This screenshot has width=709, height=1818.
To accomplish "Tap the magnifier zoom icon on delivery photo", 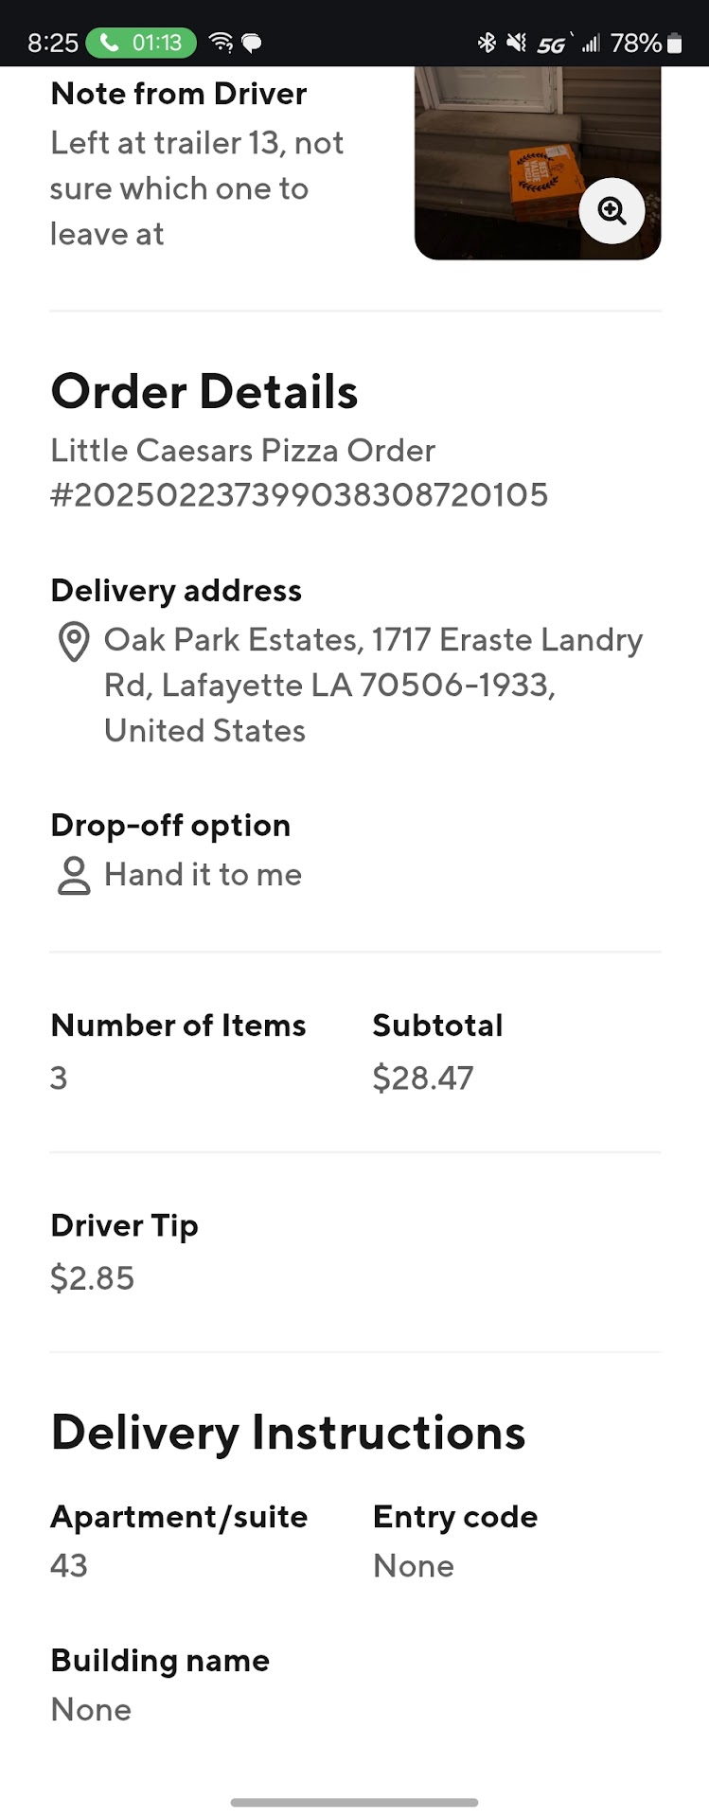I will 612,211.
